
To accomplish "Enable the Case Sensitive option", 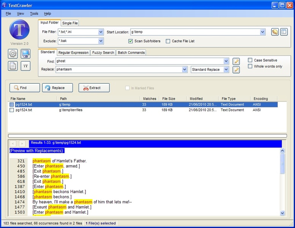I will [250, 60].
